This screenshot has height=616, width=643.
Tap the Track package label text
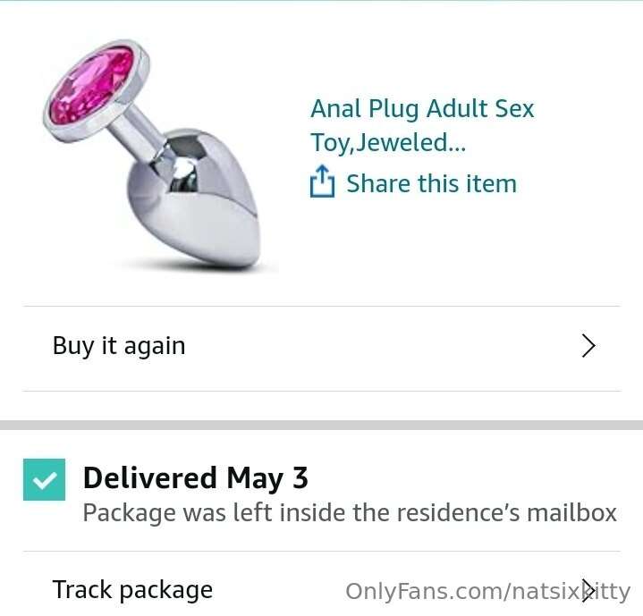(x=132, y=590)
